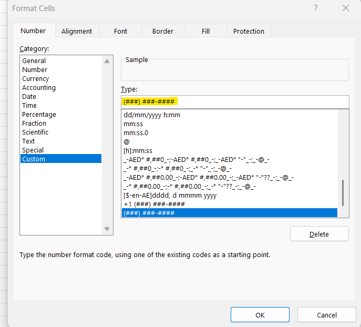The width and height of the screenshot is (361, 327).
Task: Select the Time category
Action: click(x=61, y=105)
